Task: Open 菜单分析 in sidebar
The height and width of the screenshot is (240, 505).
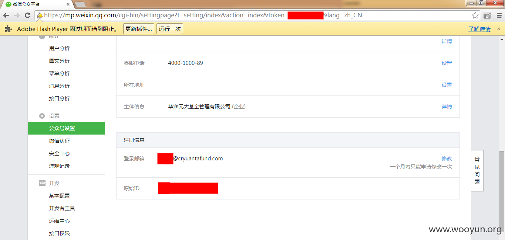Action: pyautogui.click(x=59, y=73)
